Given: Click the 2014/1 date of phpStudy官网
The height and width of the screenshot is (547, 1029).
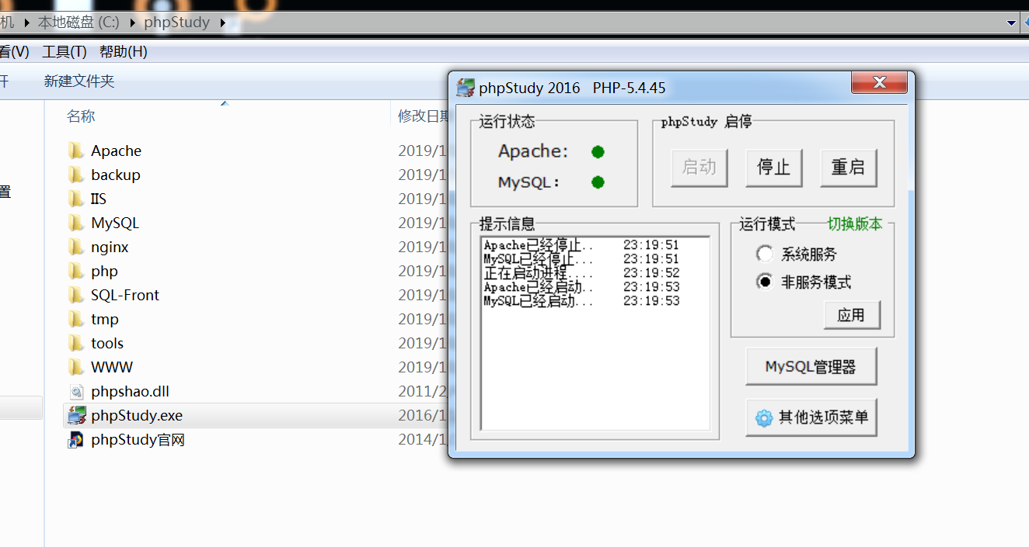Looking at the screenshot, I should [x=424, y=439].
